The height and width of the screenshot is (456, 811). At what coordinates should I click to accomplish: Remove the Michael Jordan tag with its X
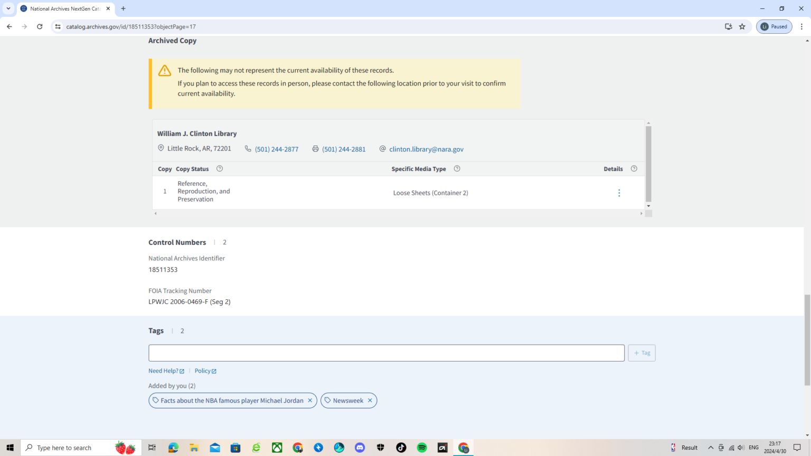[x=310, y=401]
